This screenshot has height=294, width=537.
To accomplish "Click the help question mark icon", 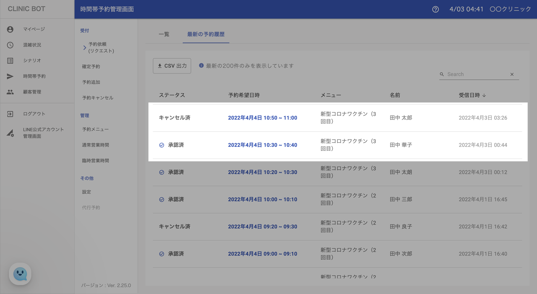I will tap(435, 9).
